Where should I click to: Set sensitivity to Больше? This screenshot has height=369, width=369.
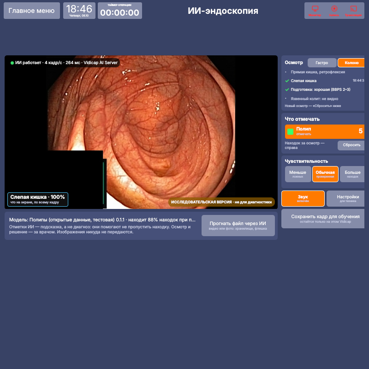pyautogui.click(x=352, y=174)
